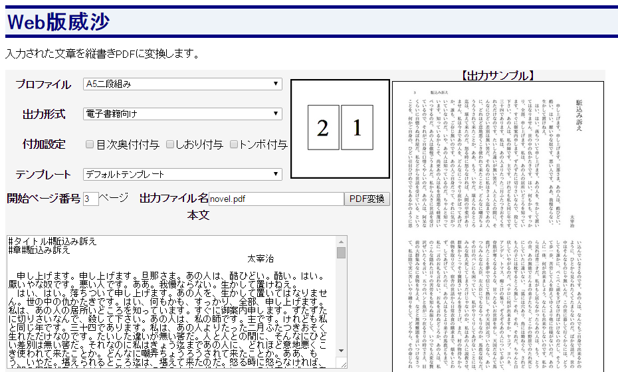This screenshot has height=372, width=618.
Task: Click the 開始ページ番号 input field
Action: [90, 199]
